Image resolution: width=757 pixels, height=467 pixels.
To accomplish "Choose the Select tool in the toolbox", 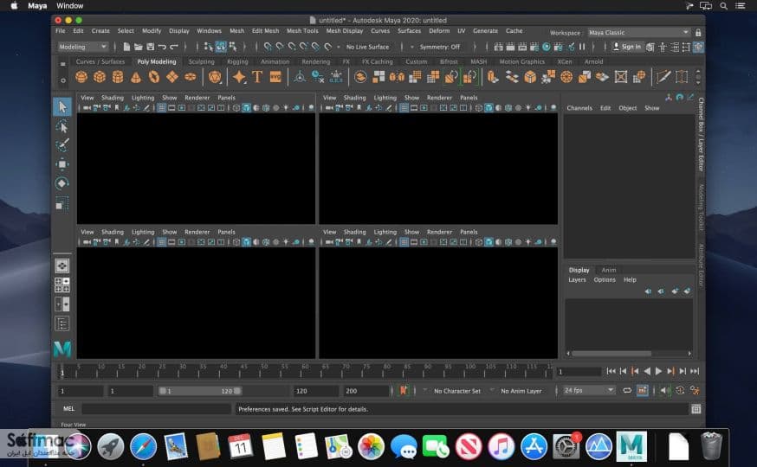I will tap(62, 106).
